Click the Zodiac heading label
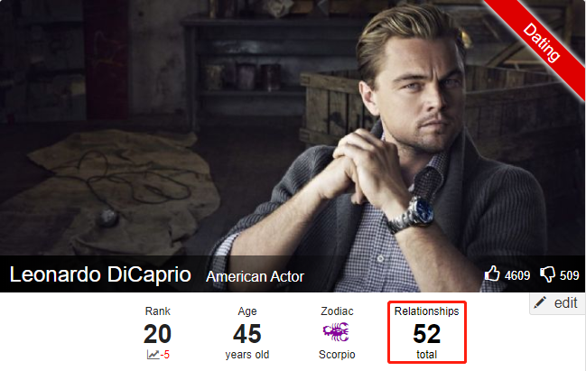The image size is (586, 371). point(337,311)
